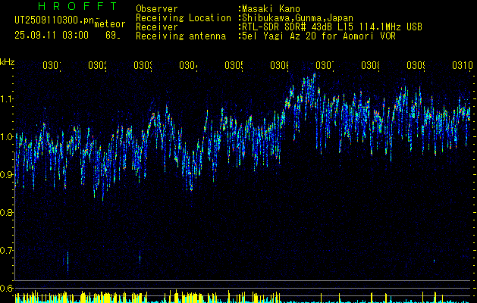477x303 pixels.
Task: Click the "Observer" label
Action: (157, 9)
